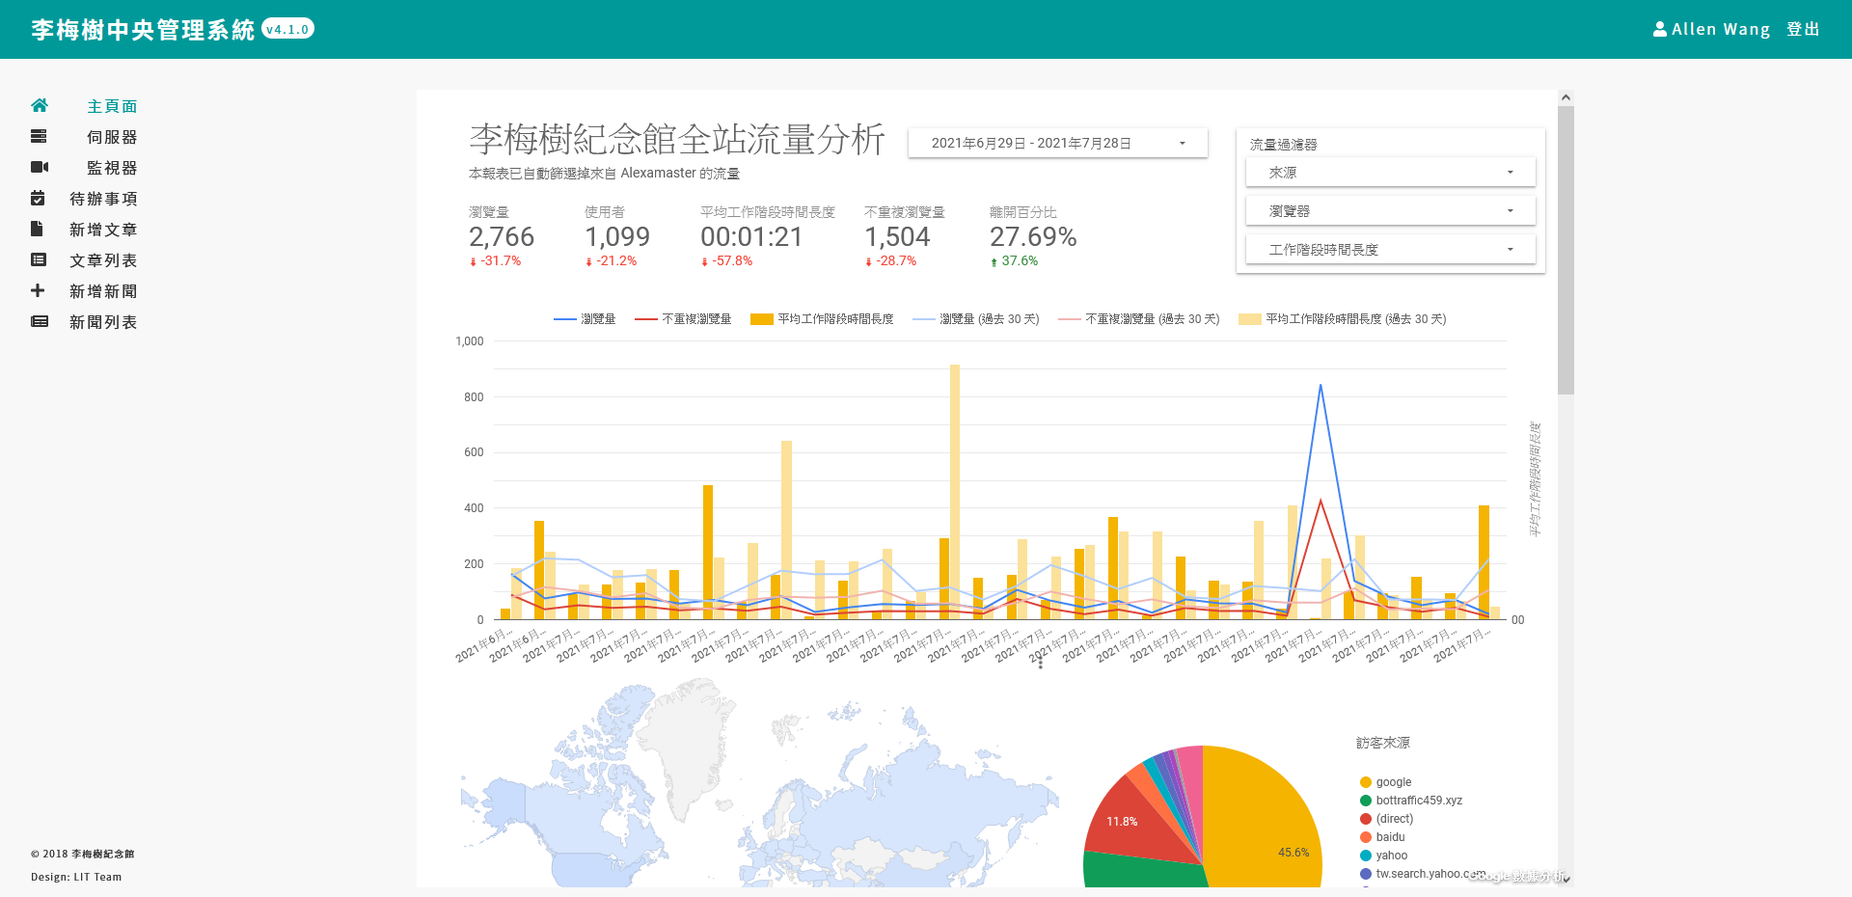
Task: Toggle 不重複瀏覽量 series in legend
Action: pos(683,319)
